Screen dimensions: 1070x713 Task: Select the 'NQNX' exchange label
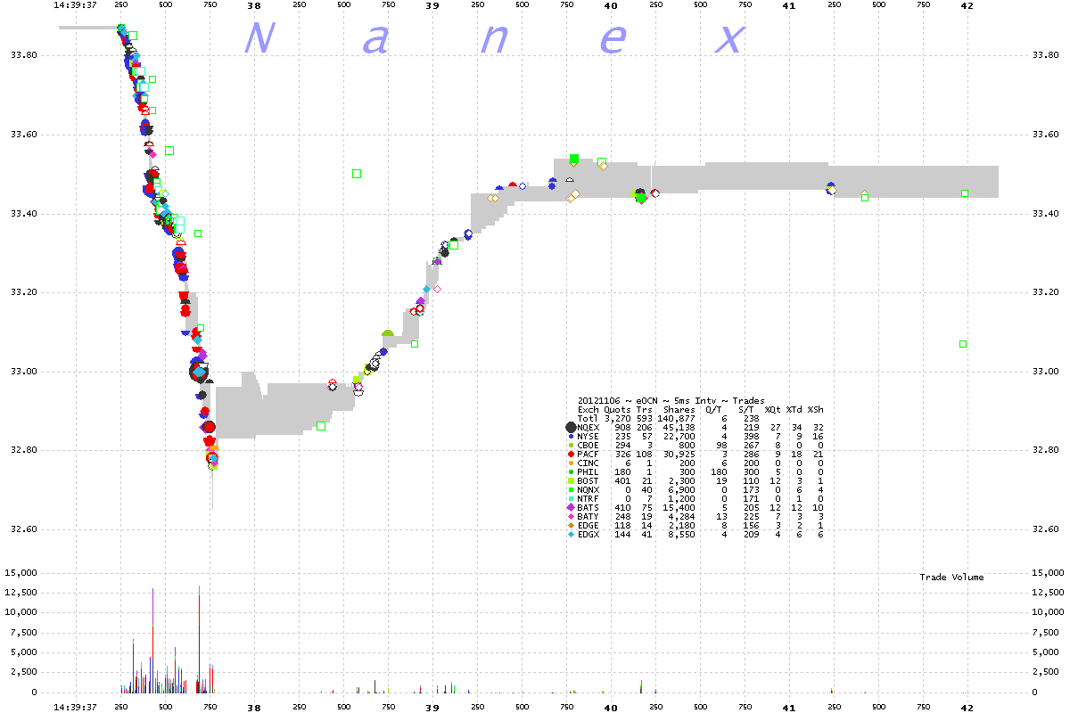(x=588, y=490)
